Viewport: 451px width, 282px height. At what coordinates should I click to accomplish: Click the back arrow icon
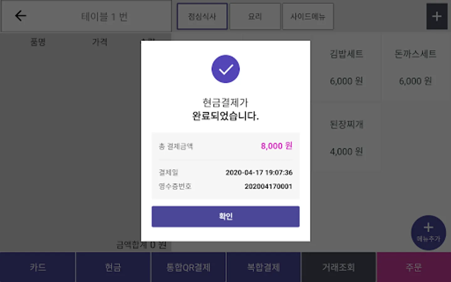click(x=21, y=16)
